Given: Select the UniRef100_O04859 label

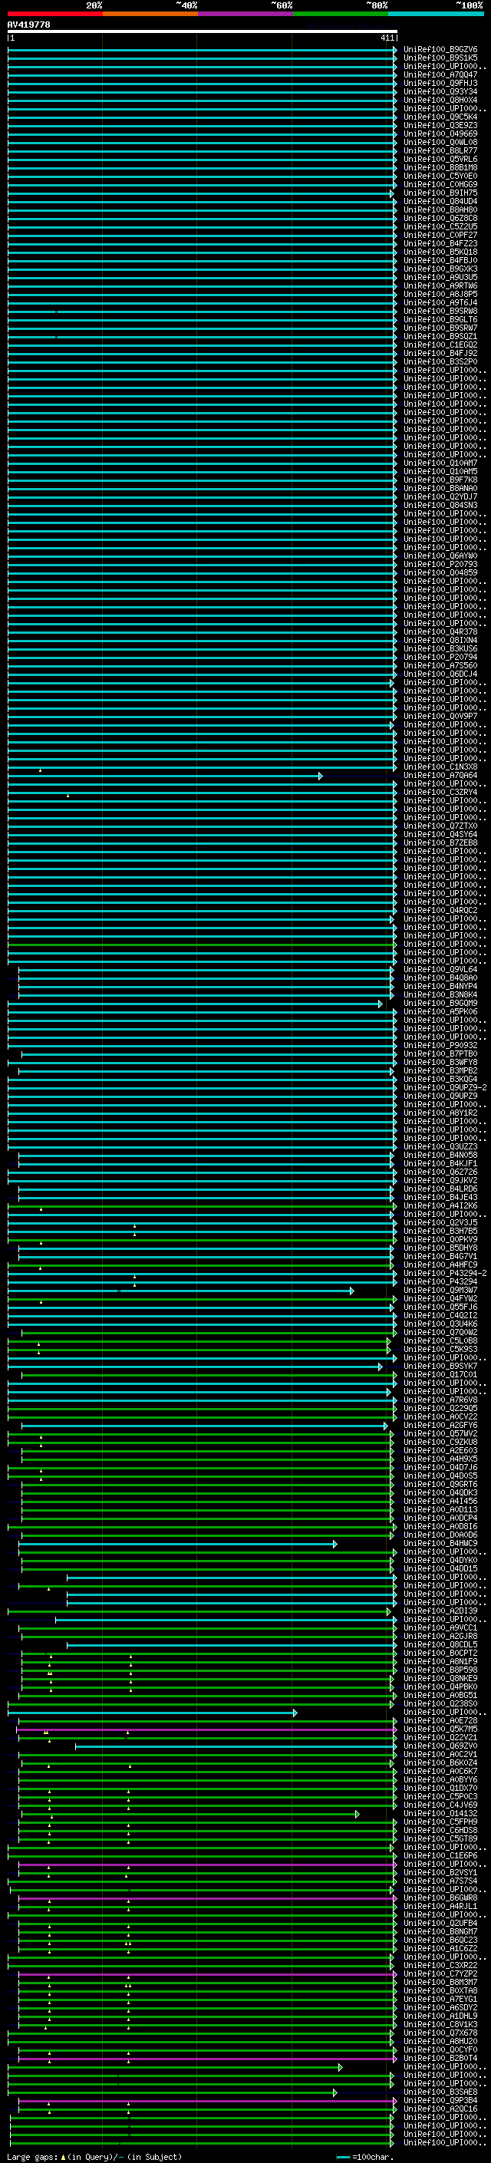Looking at the screenshot, I should [x=440, y=572].
